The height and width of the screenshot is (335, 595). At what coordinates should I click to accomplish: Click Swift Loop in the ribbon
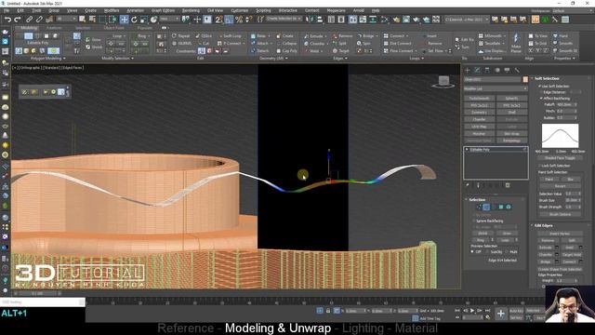pyautogui.click(x=230, y=36)
